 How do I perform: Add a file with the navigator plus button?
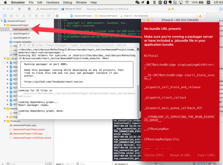[x=3, y=164]
